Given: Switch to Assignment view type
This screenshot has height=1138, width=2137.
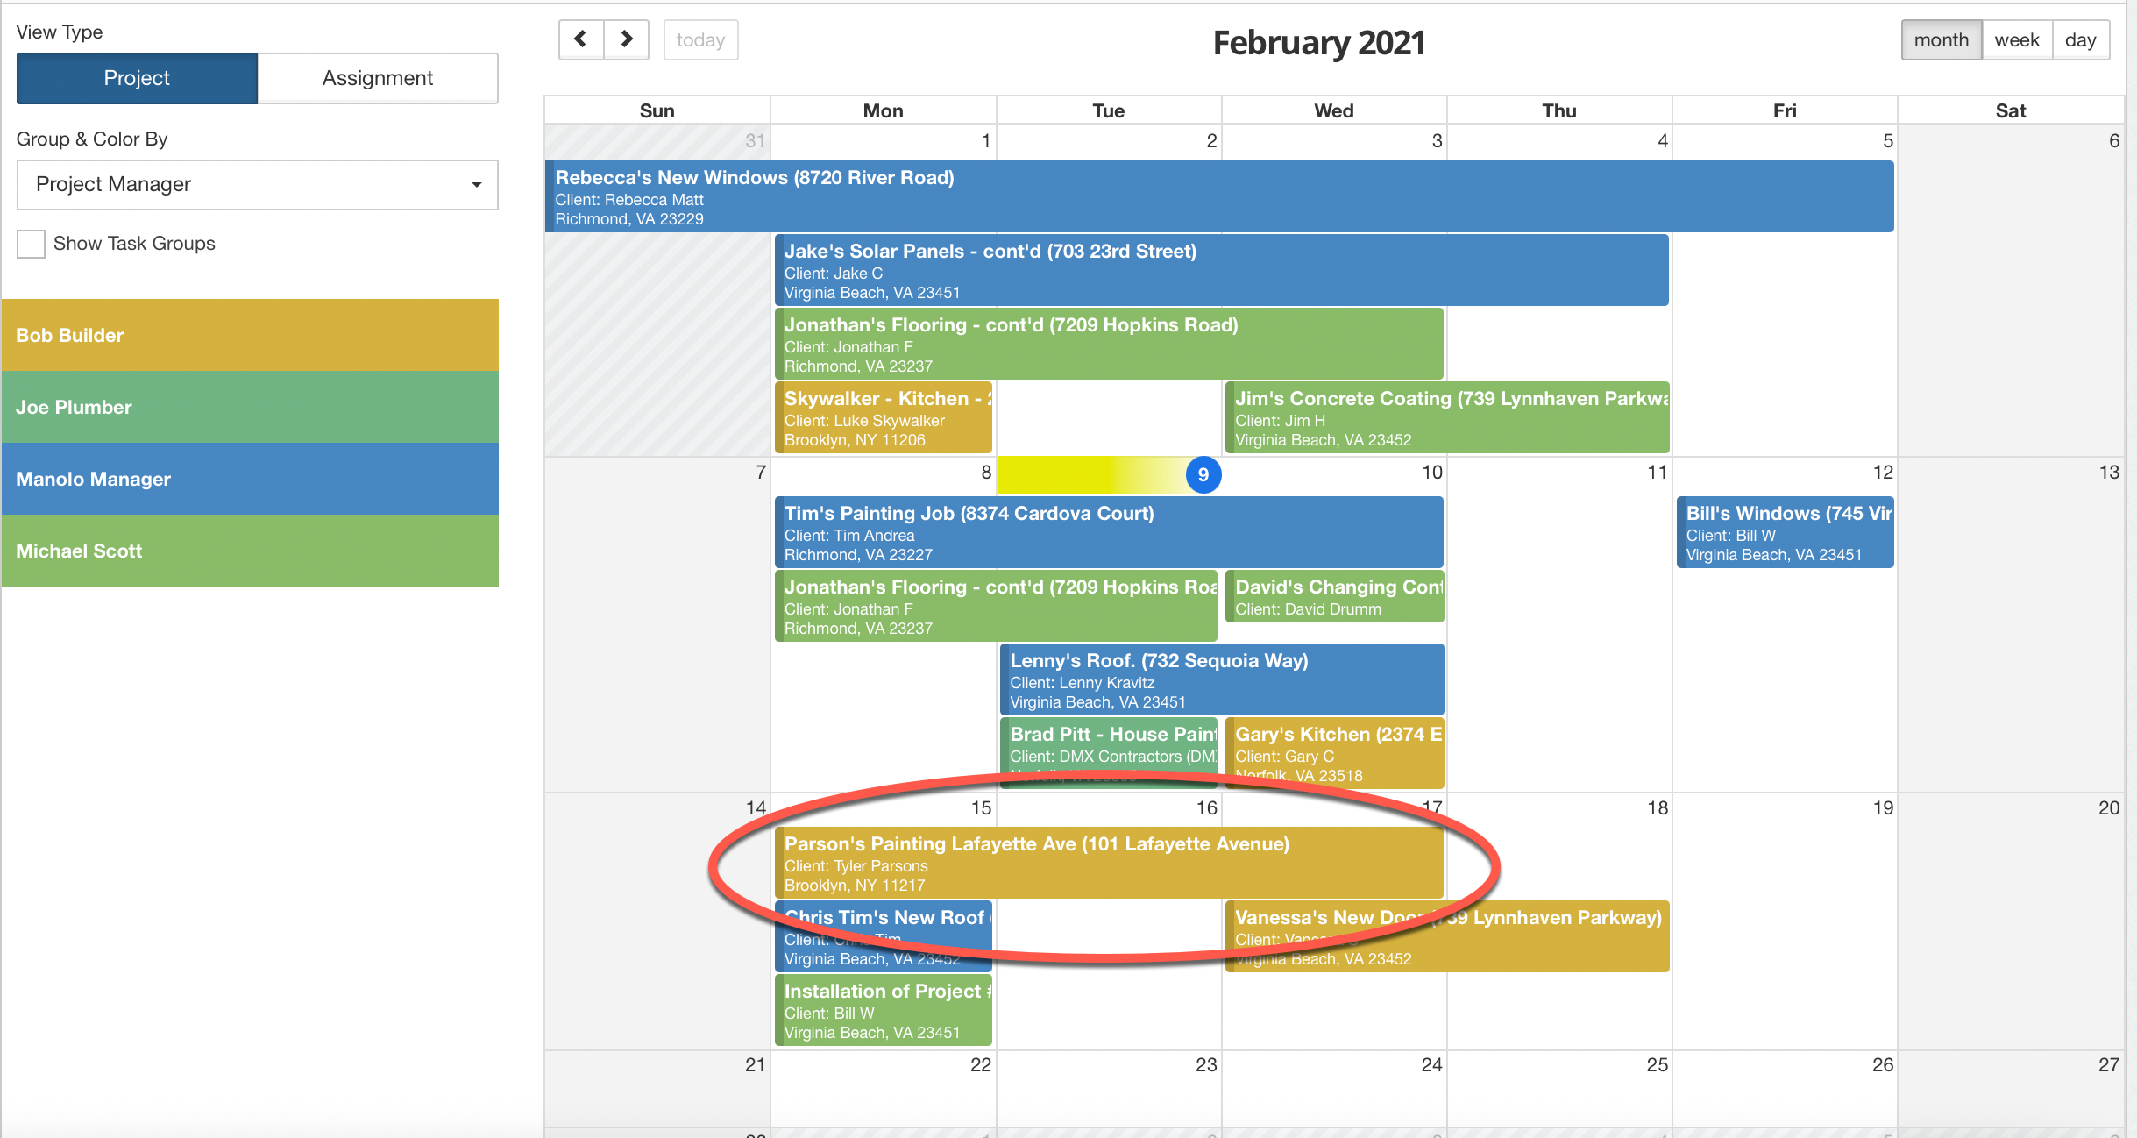Looking at the screenshot, I should (x=376, y=78).
